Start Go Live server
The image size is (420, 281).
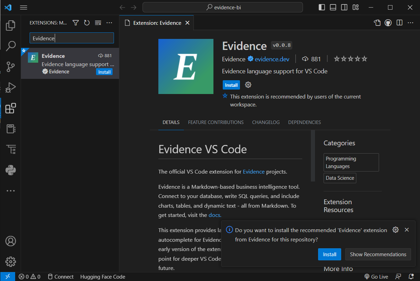coord(376,277)
